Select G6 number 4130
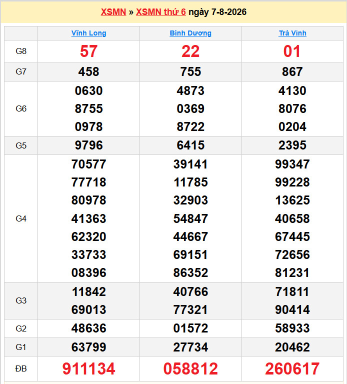 click(292, 91)
